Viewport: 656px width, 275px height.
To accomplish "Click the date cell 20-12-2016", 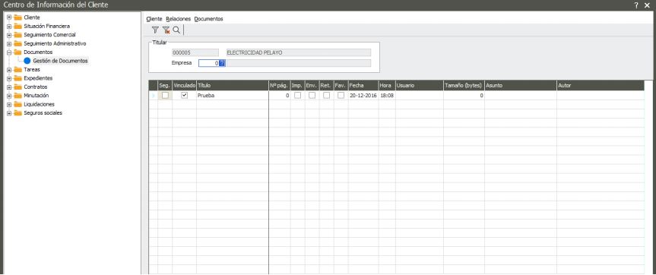I will (363, 95).
